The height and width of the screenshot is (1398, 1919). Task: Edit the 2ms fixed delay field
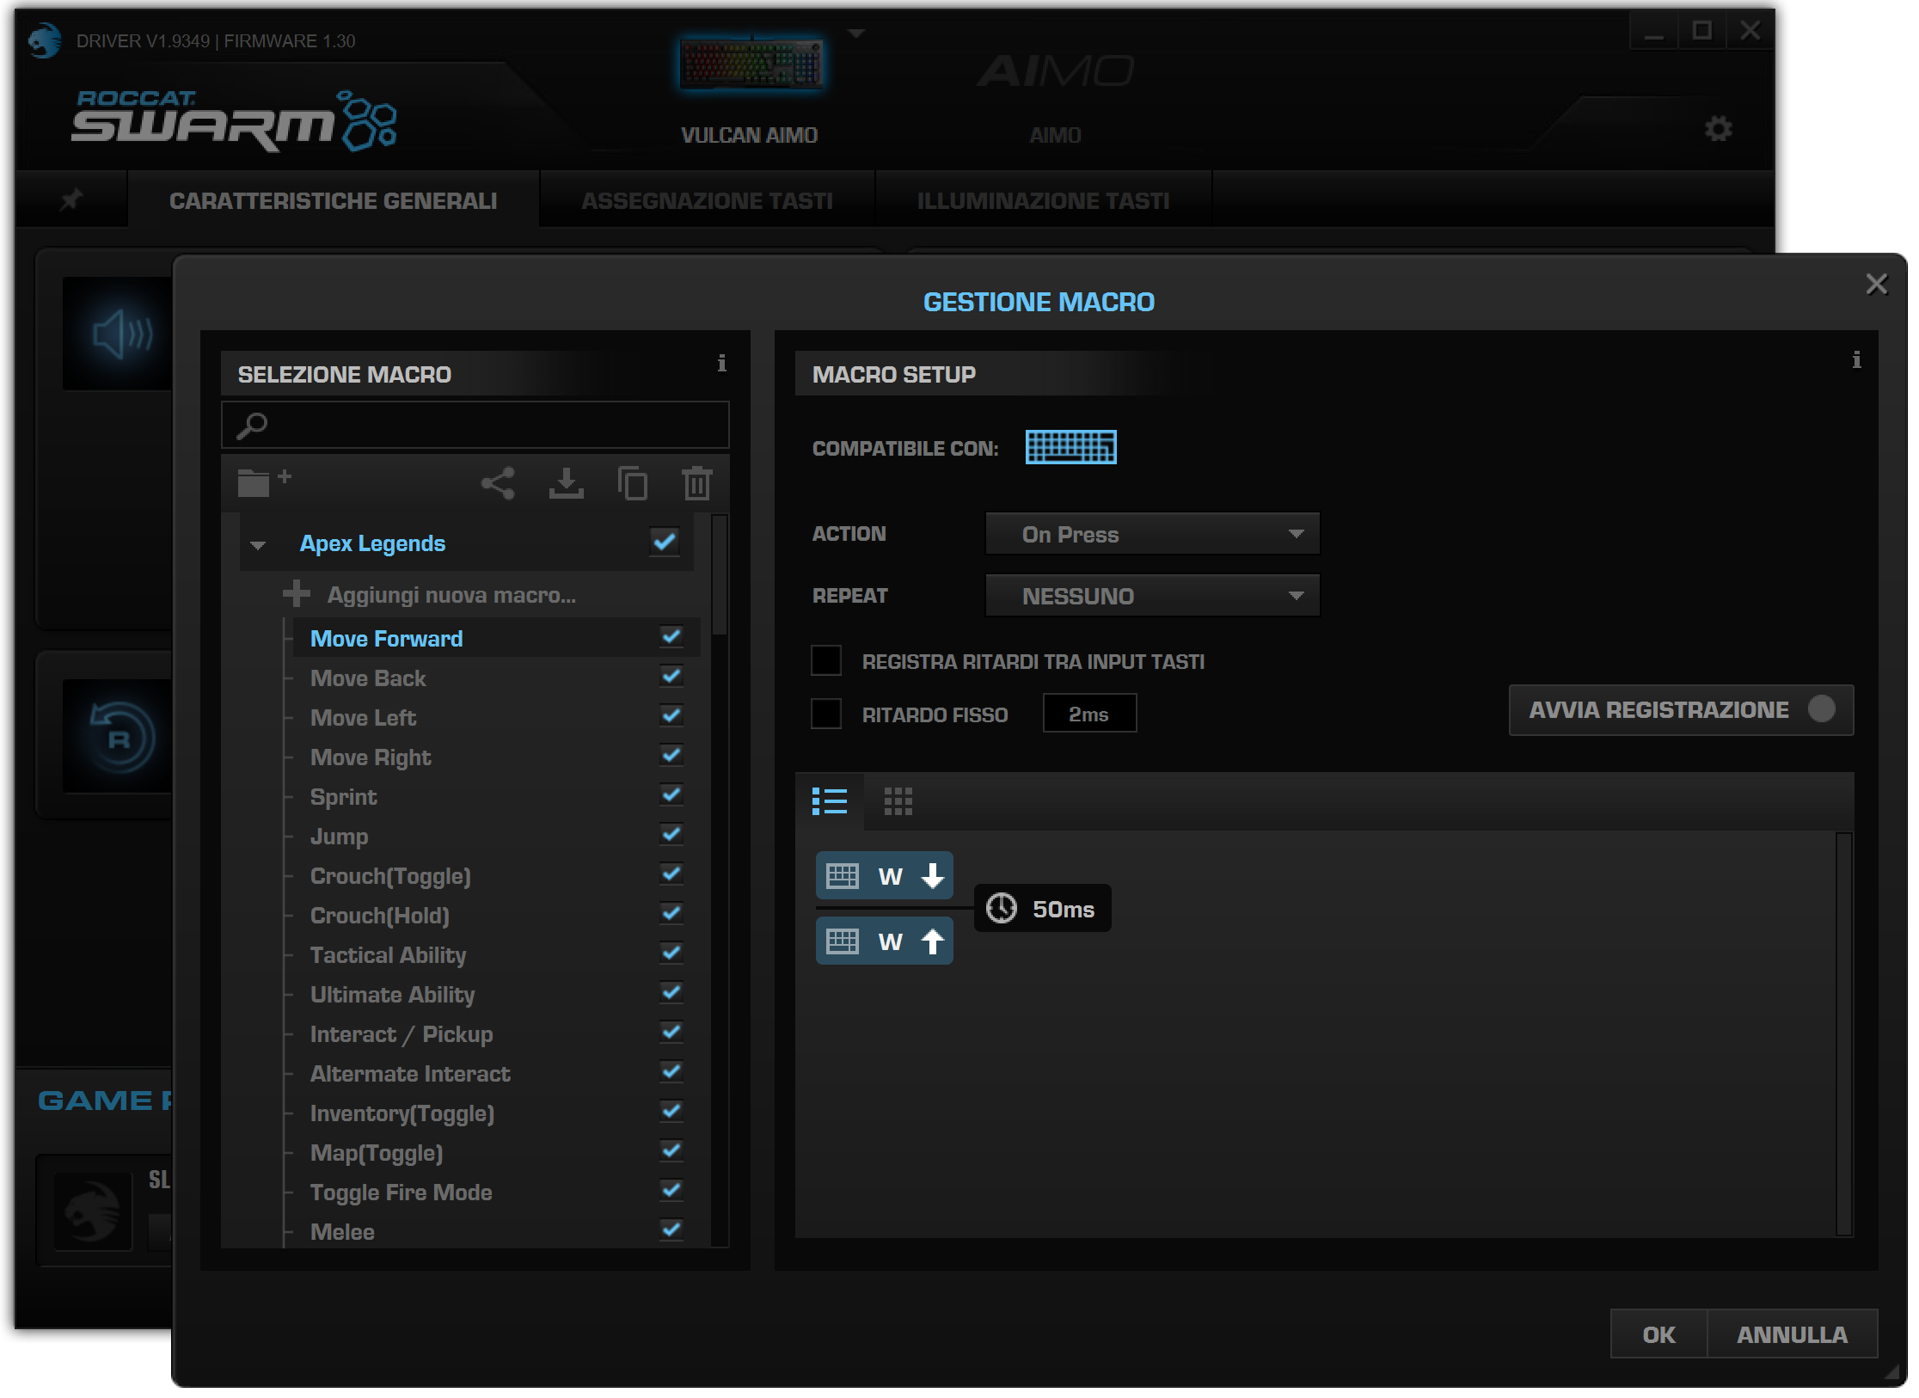pos(1089,714)
